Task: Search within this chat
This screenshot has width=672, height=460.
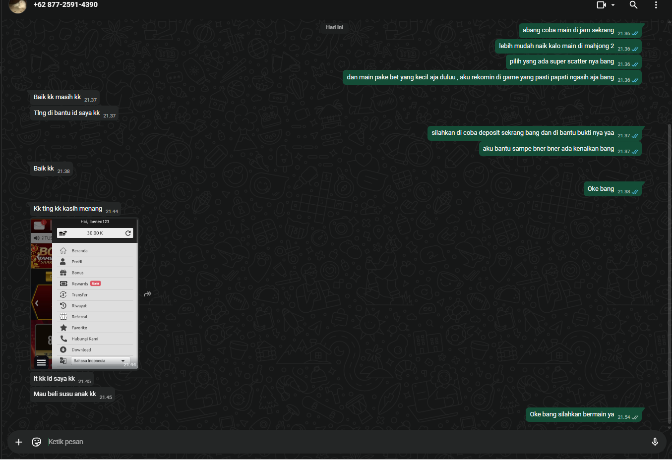Action: point(633,5)
